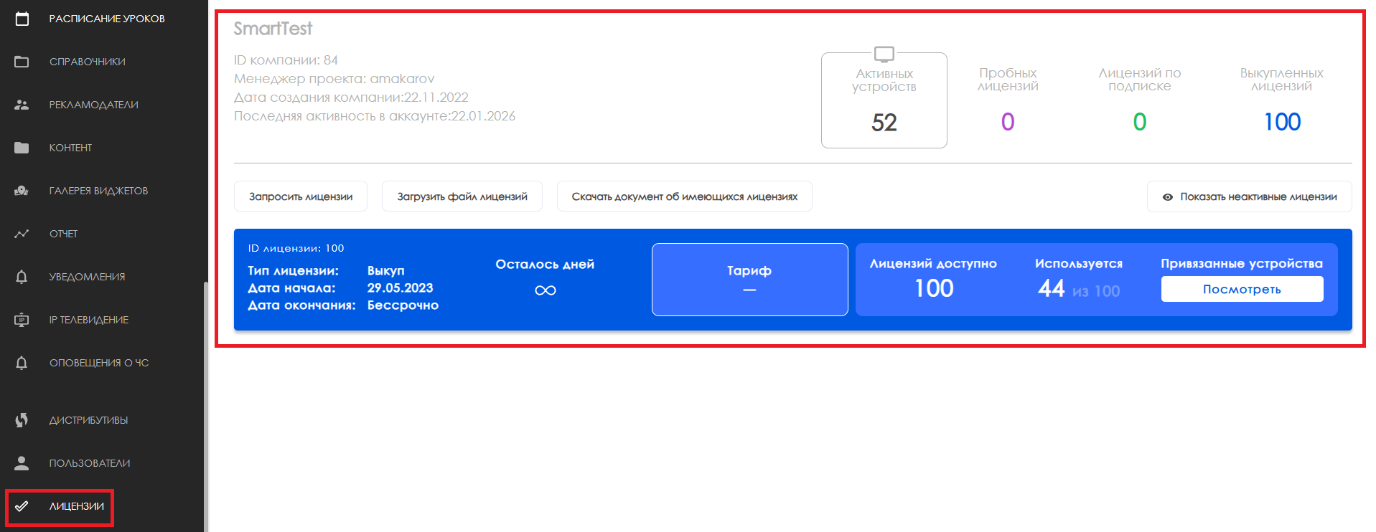This screenshot has width=1376, height=532.
Task: Click last account activity date 22.01.2026
Action: (483, 116)
